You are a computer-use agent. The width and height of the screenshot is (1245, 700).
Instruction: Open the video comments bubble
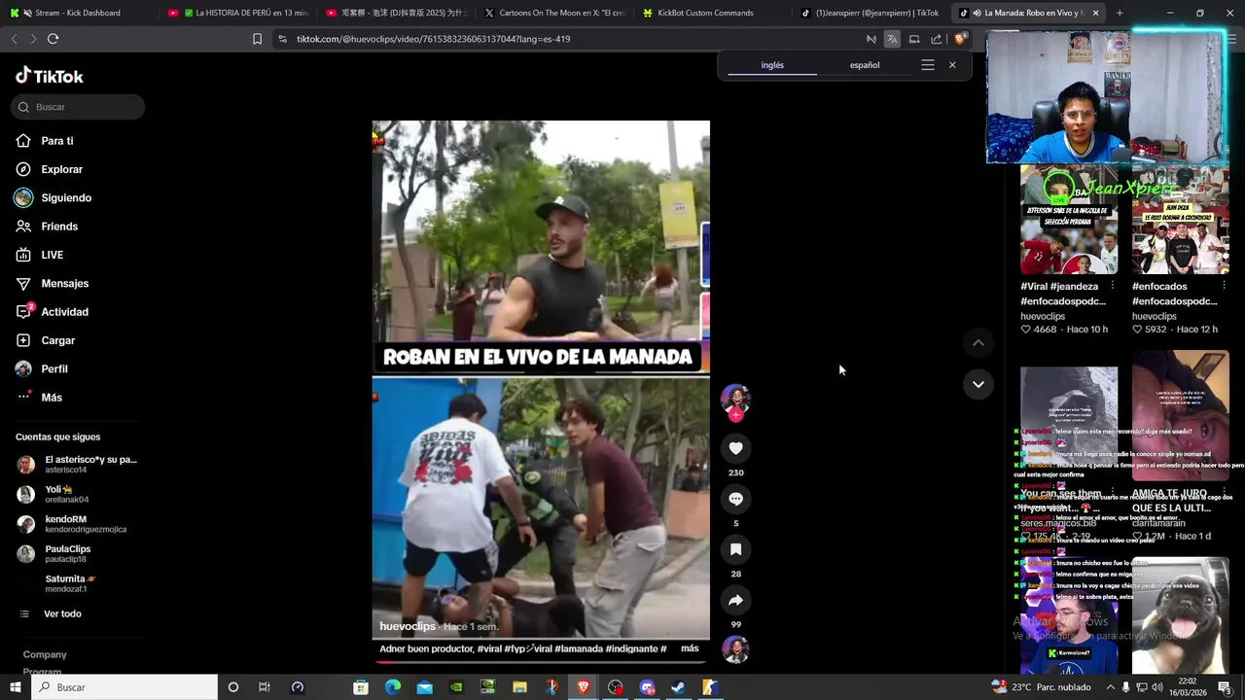(x=735, y=499)
